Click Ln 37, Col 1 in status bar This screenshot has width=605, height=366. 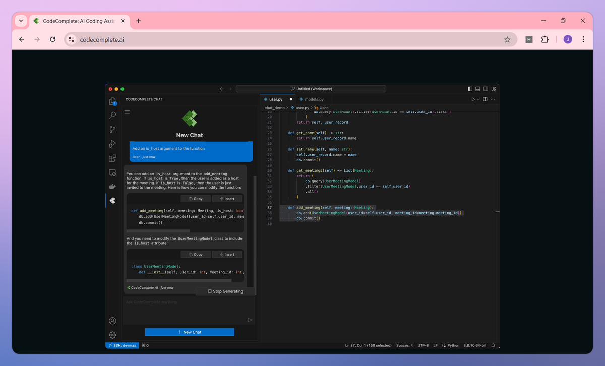[369, 345]
